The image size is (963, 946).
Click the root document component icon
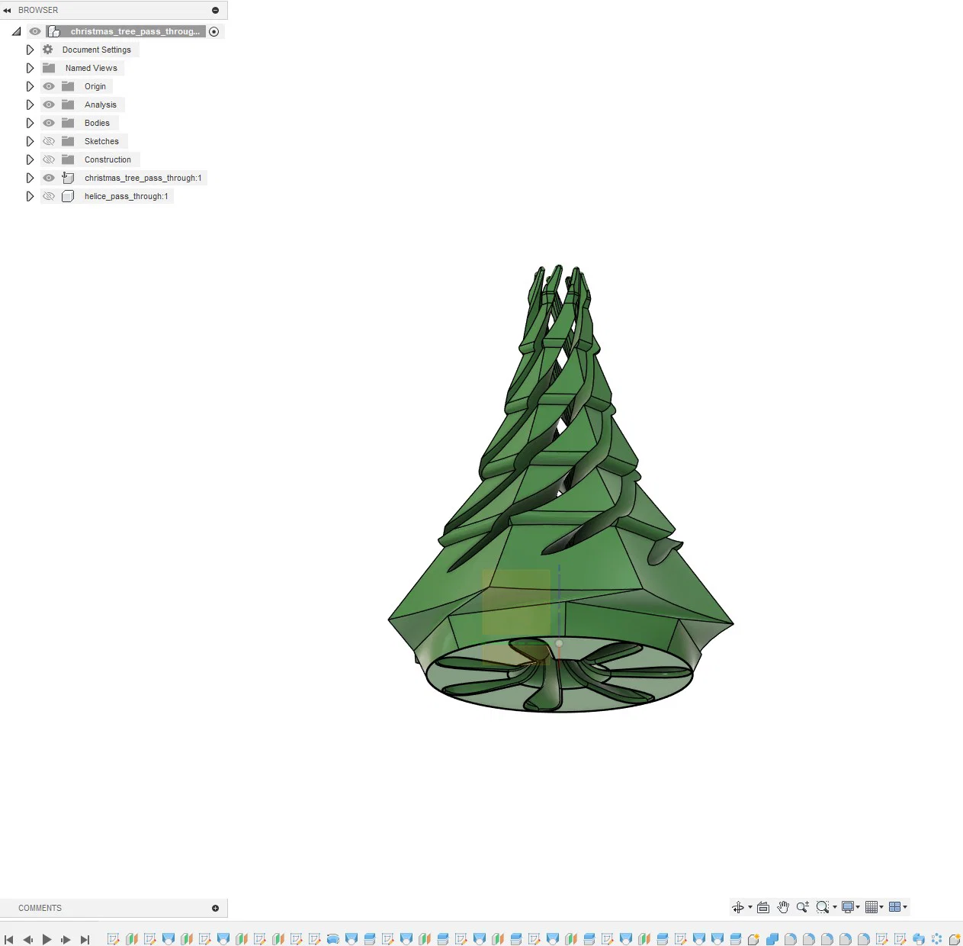pyautogui.click(x=54, y=31)
